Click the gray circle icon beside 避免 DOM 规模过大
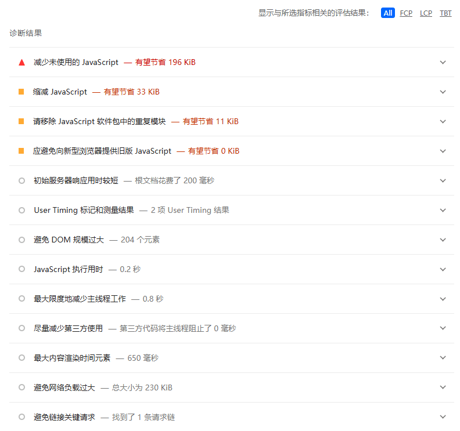 coord(21,240)
